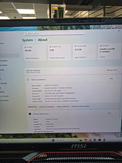The width and height of the screenshot is (122, 163).
Task: Click the Windows Start button in taskbar
Action: [x=53, y=140]
